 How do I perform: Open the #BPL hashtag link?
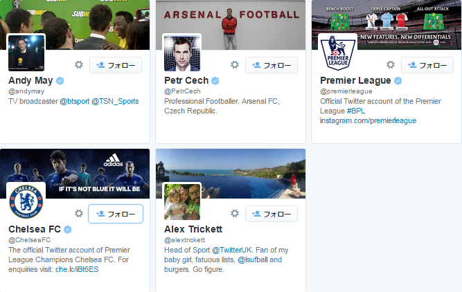pos(356,111)
